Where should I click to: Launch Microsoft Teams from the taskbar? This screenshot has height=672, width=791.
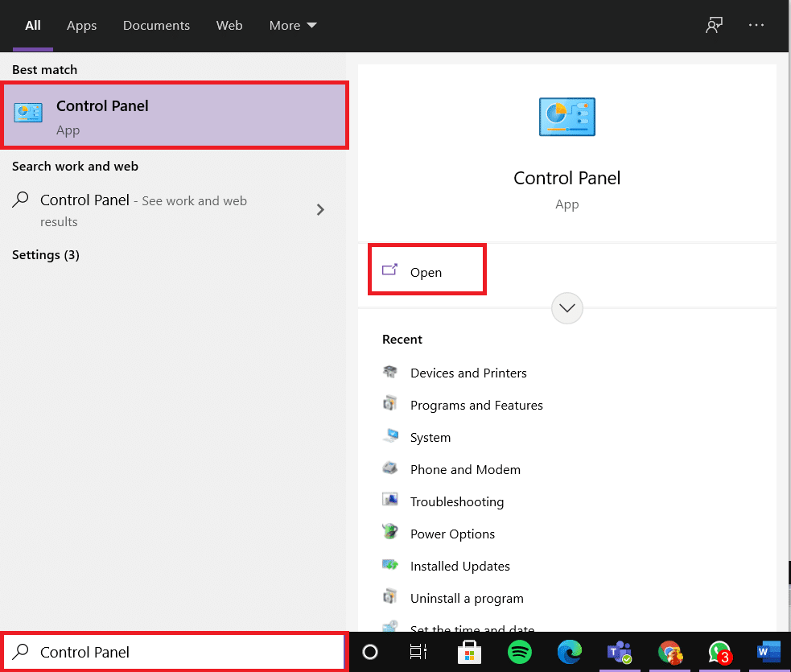[x=620, y=652]
